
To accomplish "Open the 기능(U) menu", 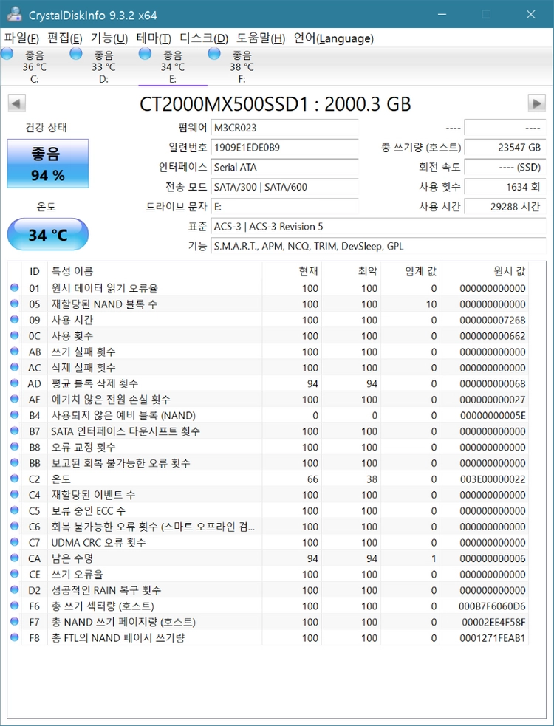I will 109,38.
